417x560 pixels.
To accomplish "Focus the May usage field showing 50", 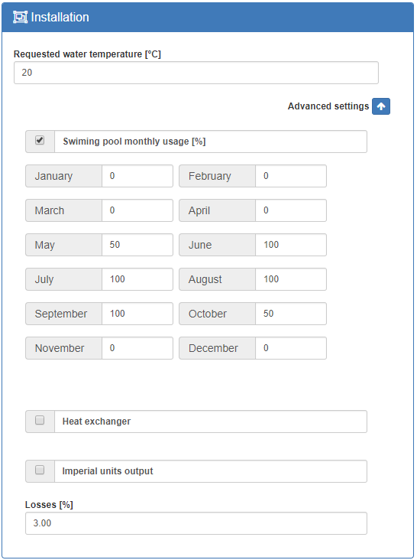I will [137, 245].
